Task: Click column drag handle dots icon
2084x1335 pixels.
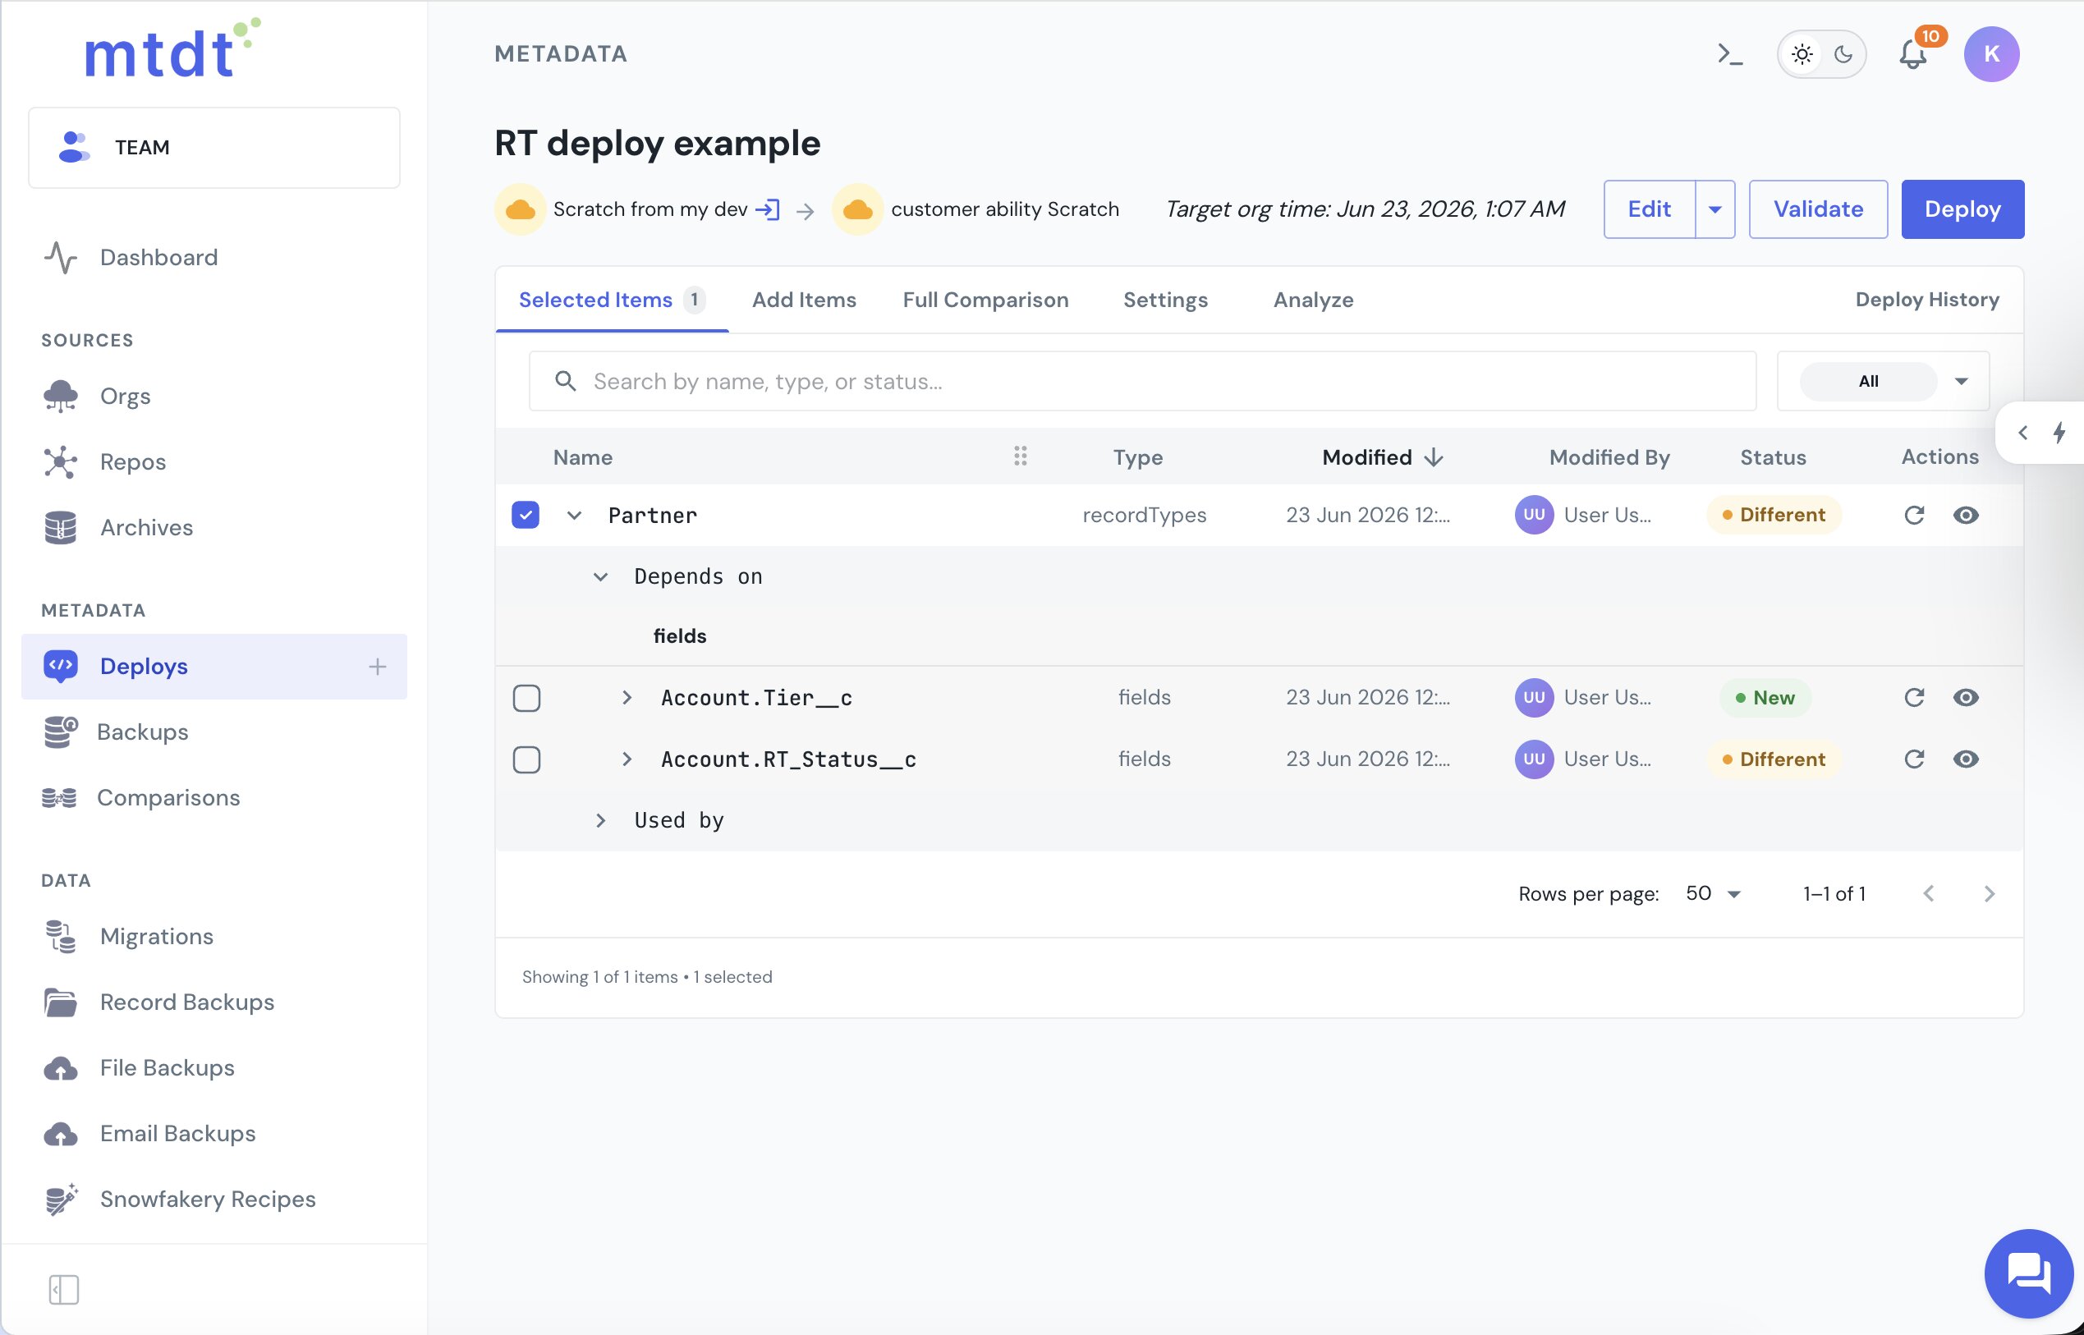Action: [1021, 456]
